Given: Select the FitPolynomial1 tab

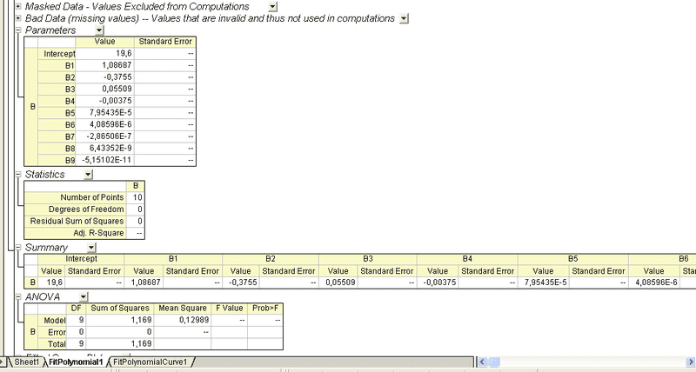Looking at the screenshot, I should 75,362.
